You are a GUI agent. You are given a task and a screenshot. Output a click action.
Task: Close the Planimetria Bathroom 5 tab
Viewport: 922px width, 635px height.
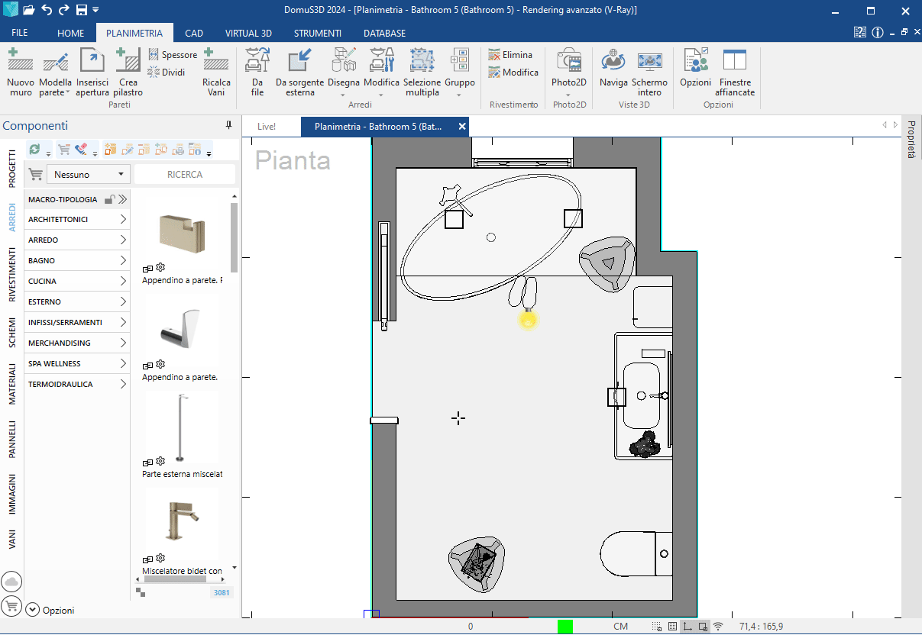pyautogui.click(x=462, y=127)
